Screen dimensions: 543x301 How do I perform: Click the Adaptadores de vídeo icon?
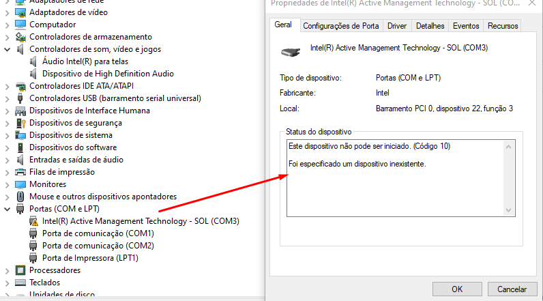coord(20,12)
